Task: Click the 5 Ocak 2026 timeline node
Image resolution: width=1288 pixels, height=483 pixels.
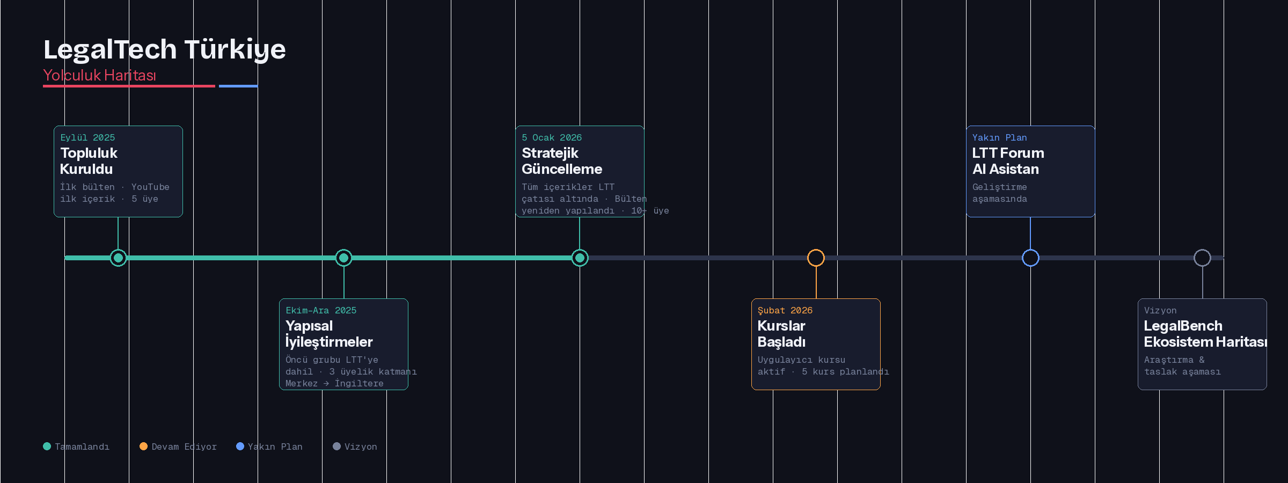Action: click(580, 258)
